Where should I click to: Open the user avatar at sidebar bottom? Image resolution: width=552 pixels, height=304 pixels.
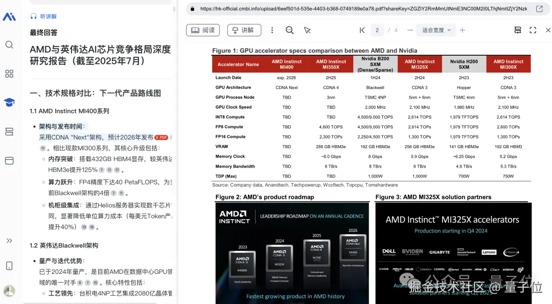click(9, 291)
